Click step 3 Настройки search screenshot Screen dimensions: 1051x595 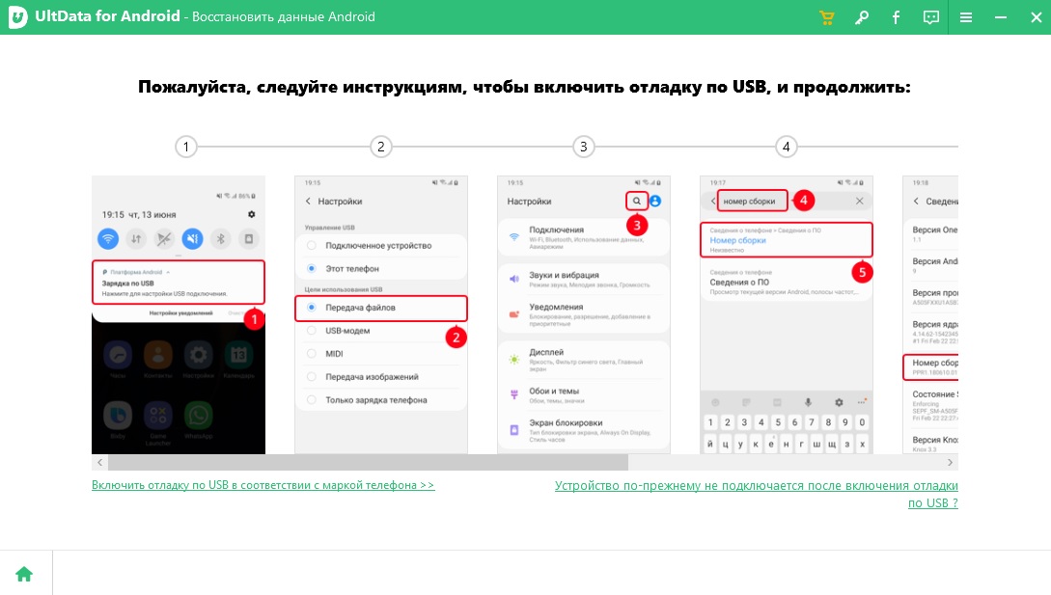click(x=583, y=315)
